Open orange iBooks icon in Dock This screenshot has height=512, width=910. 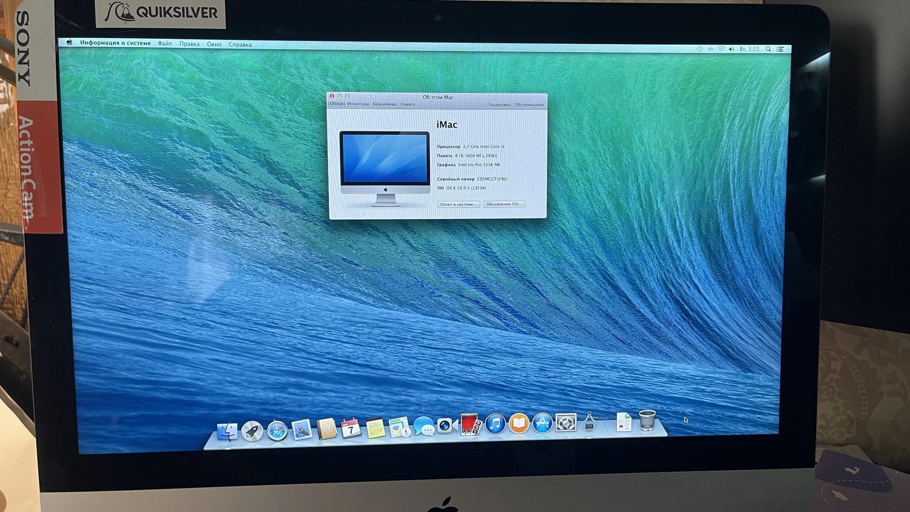pos(519,423)
